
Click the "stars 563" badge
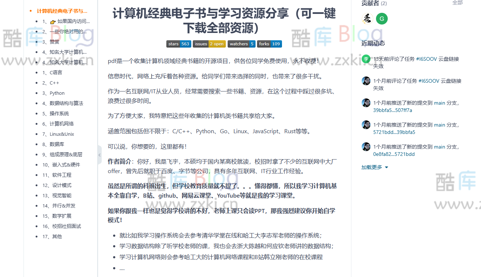point(179,44)
